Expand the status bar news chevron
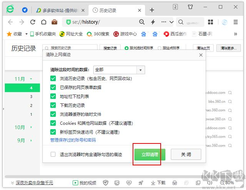Image resolution: width=246 pixels, height=190 pixels. point(12,183)
